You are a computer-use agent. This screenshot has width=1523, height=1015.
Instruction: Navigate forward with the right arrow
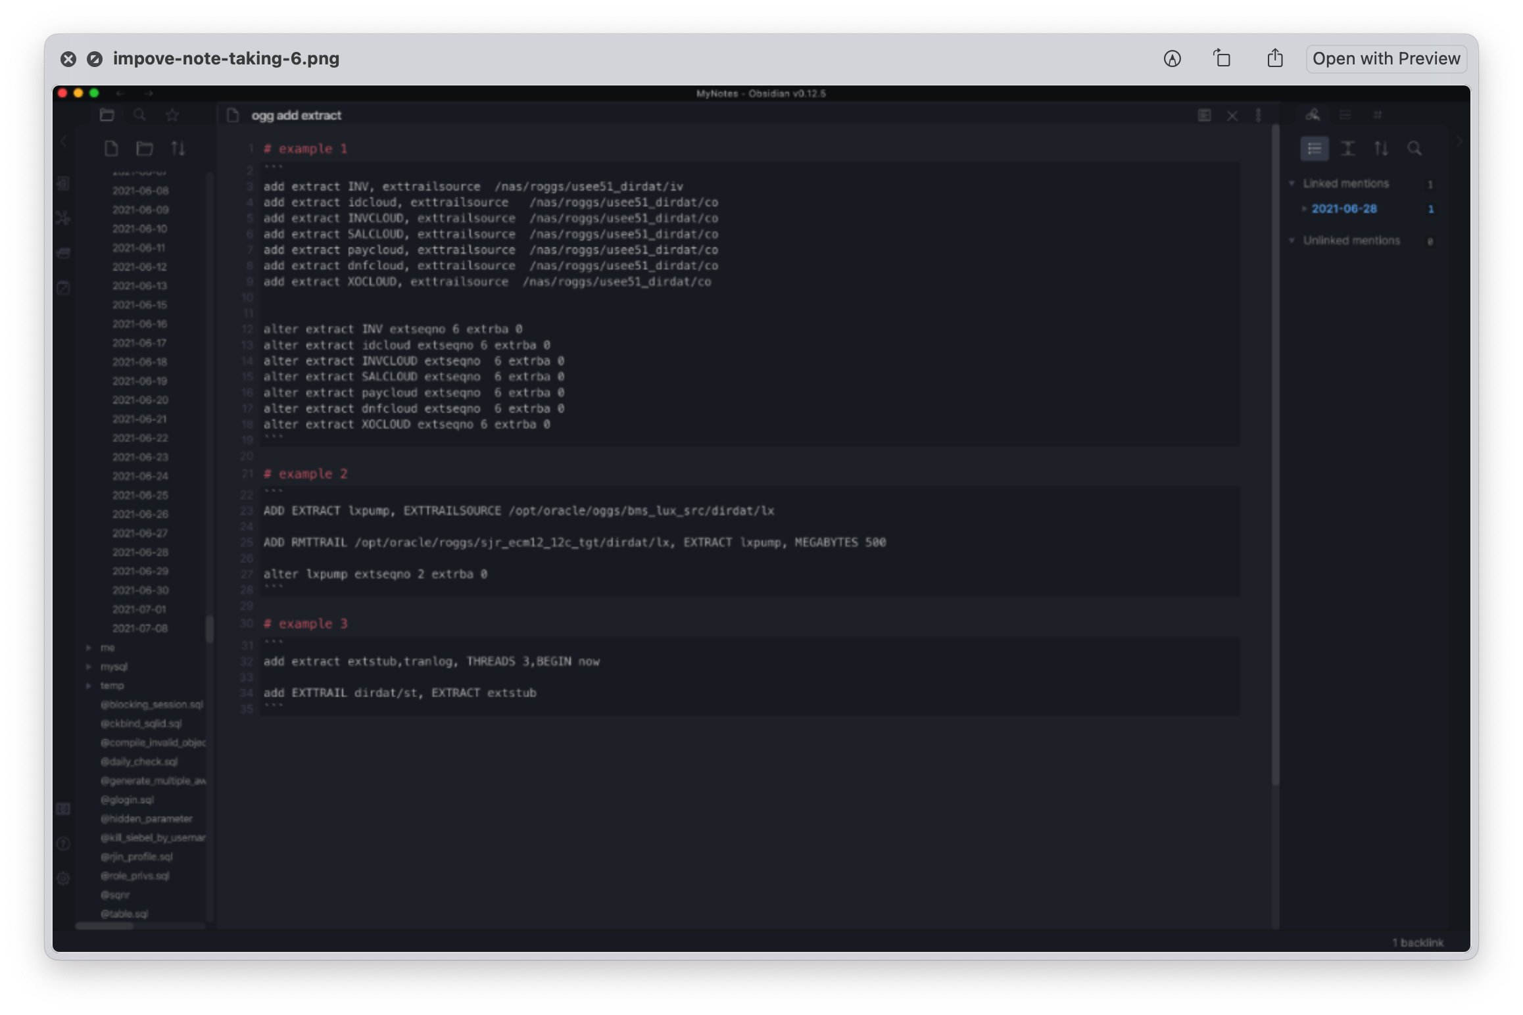pos(149,93)
